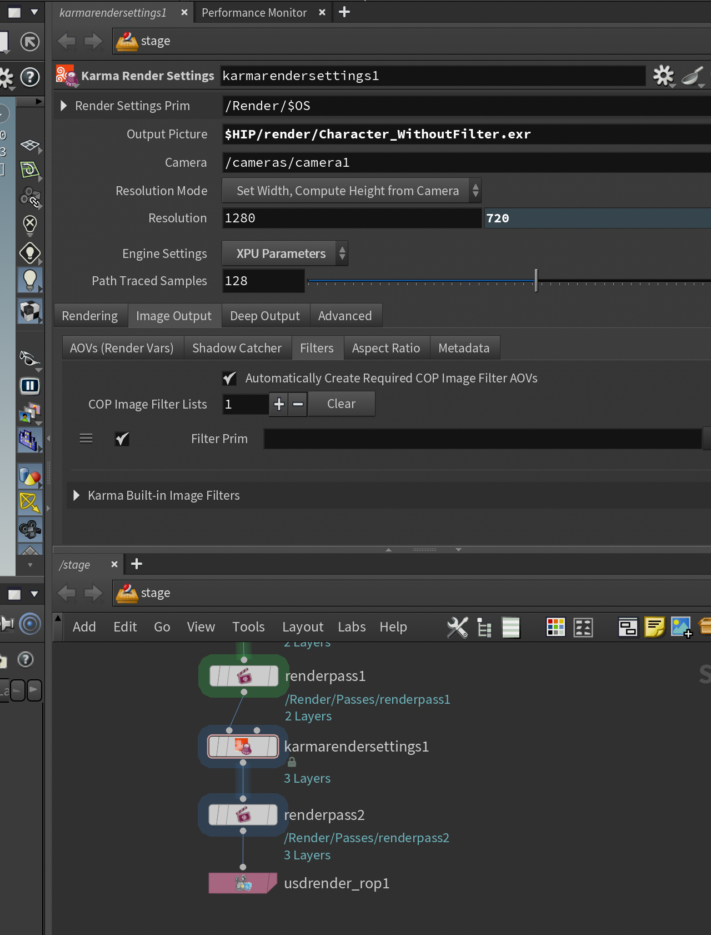
Task: Click the sunglasses display options icon
Action: pos(30,359)
